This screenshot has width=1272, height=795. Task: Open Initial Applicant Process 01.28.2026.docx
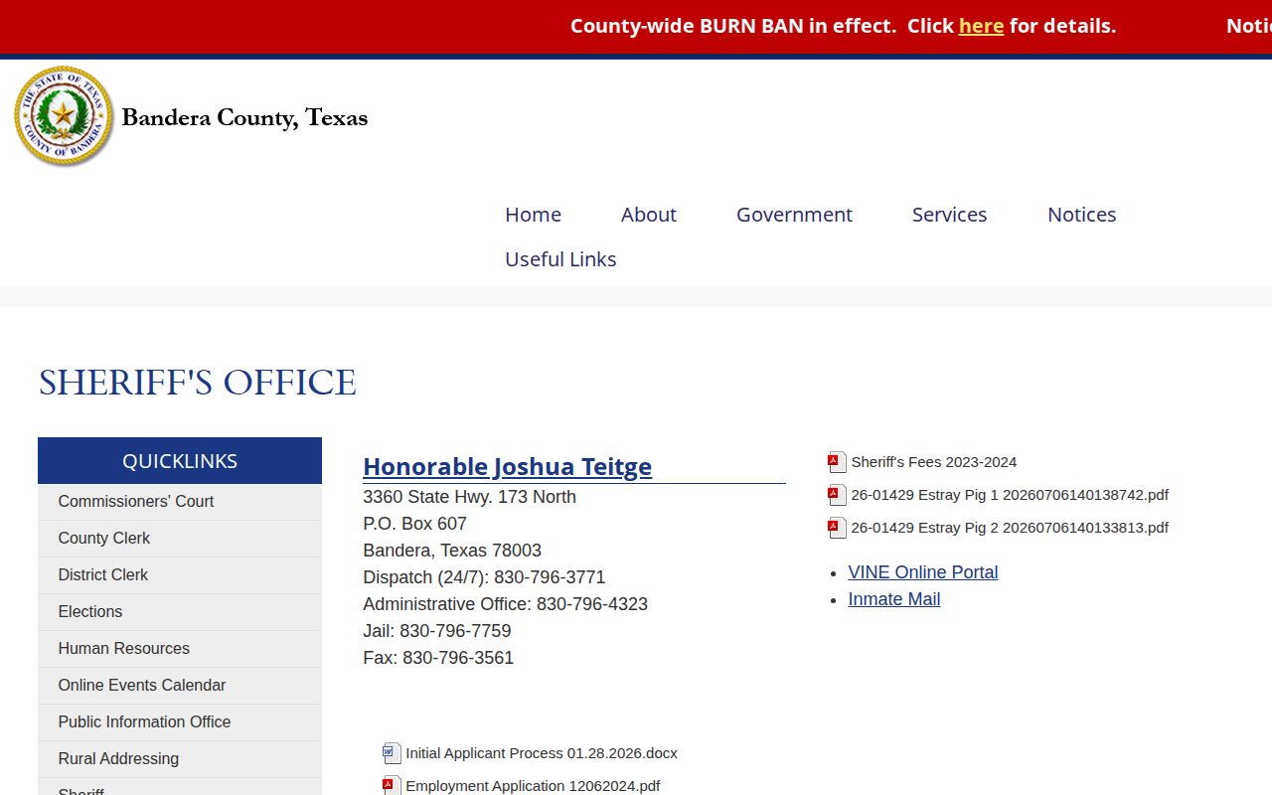(x=542, y=753)
